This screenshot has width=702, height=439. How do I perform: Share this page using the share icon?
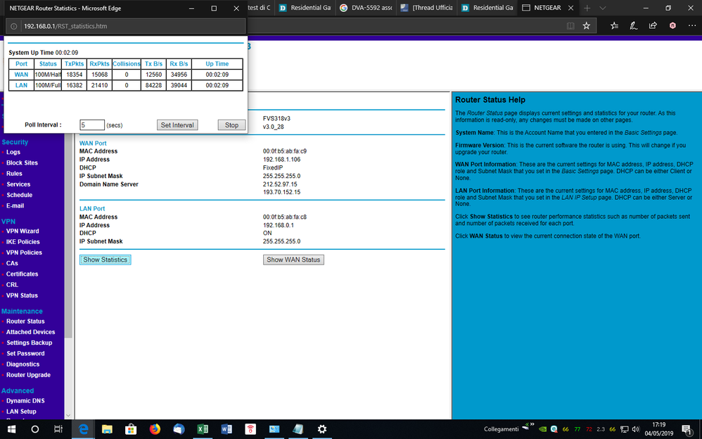(x=652, y=25)
